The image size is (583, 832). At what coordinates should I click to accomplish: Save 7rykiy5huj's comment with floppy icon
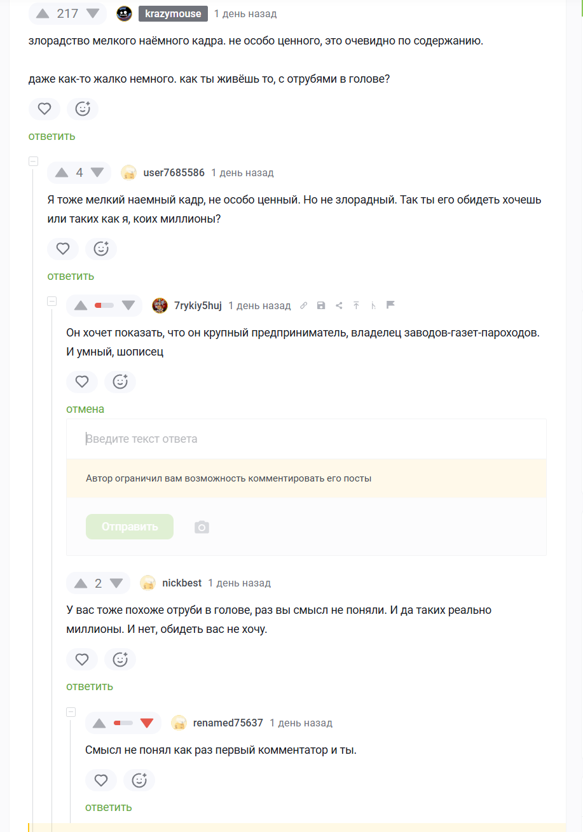point(321,305)
